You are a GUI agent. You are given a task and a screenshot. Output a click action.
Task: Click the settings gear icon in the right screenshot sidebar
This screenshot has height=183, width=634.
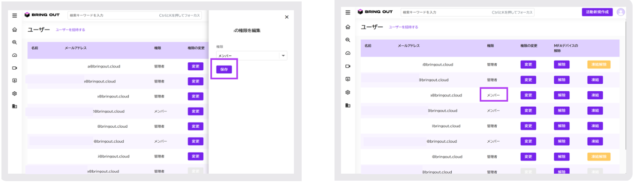[x=348, y=92]
